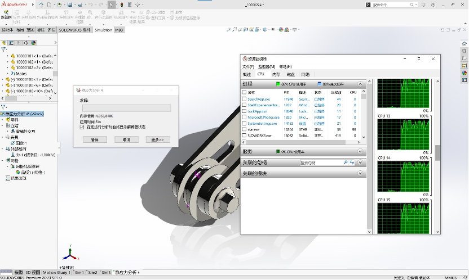469x280 pixels.
Task: Open the DimXpertManager crosshair tab icon
Action: click(26, 43)
